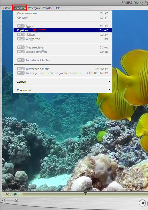Open the Venster menu

[x=48, y=8]
